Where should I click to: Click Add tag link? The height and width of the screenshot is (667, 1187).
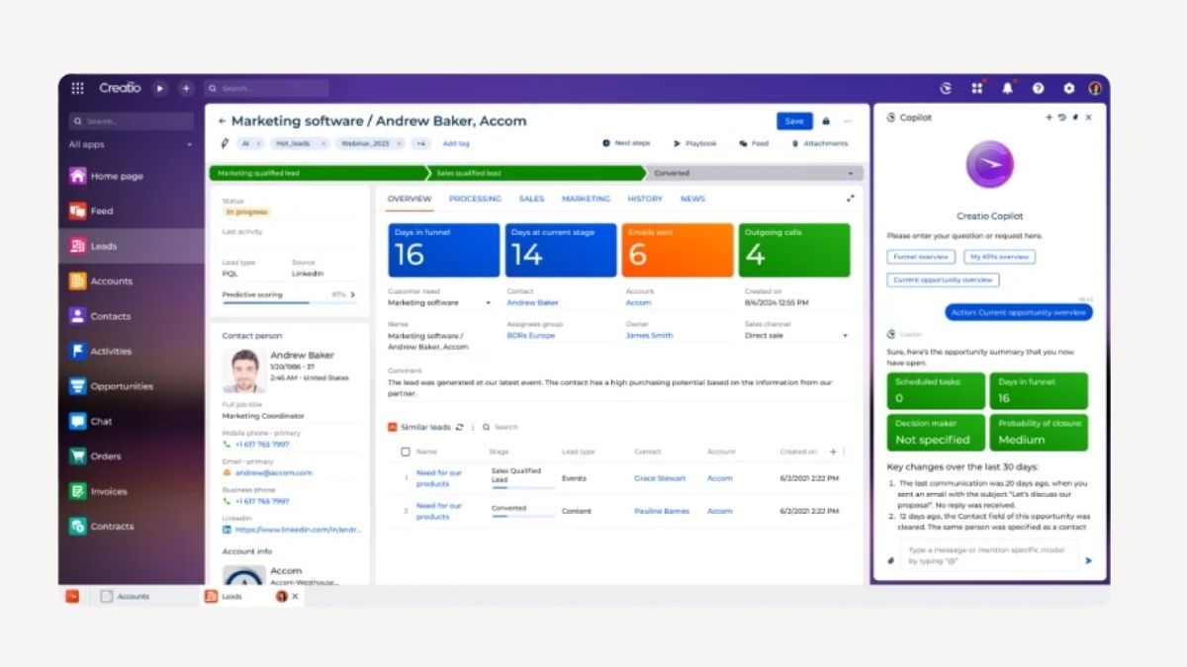coord(456,143)
